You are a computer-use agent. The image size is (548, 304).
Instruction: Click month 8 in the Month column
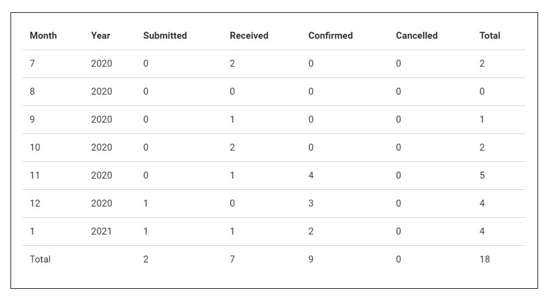(32, 91)
